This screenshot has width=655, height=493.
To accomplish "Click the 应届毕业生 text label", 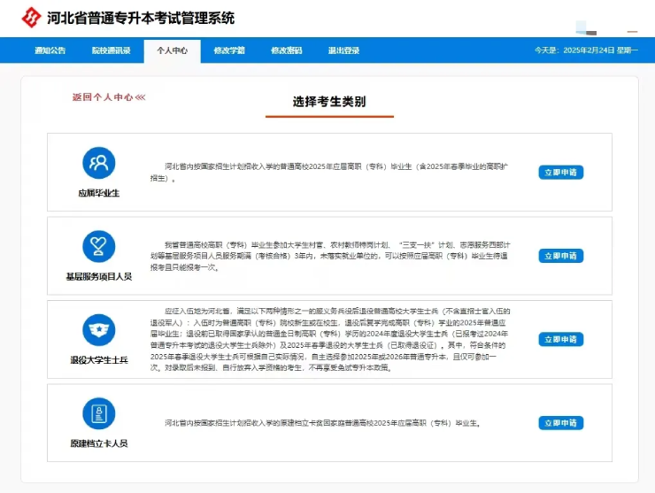I will tap(98, 192).
